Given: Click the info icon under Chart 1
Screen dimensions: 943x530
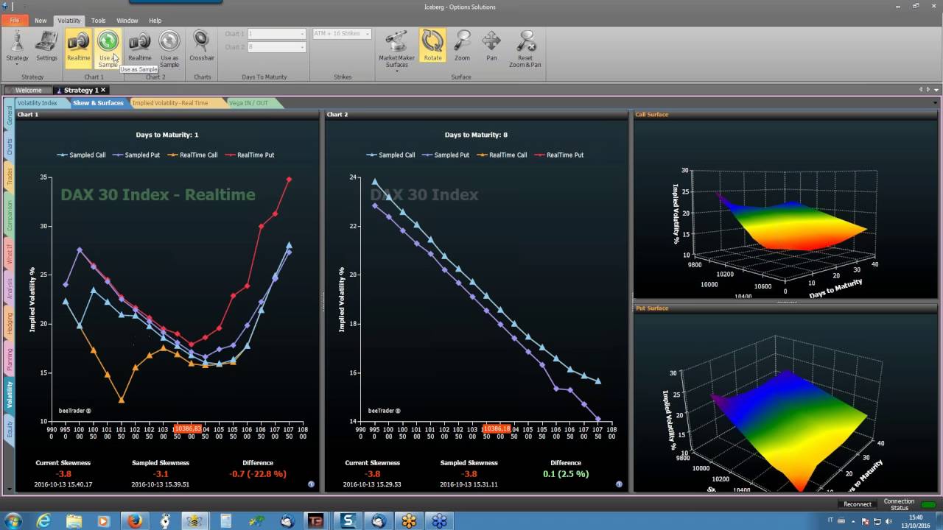Looking at the screenshot, I should tap(310, 484).
